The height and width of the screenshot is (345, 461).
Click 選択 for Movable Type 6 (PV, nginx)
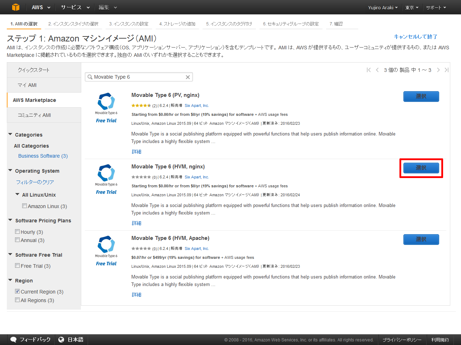click(421, 97)
